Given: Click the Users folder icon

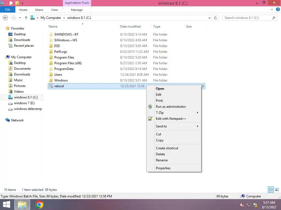Looking at the screenshot, I should [51, 74].
